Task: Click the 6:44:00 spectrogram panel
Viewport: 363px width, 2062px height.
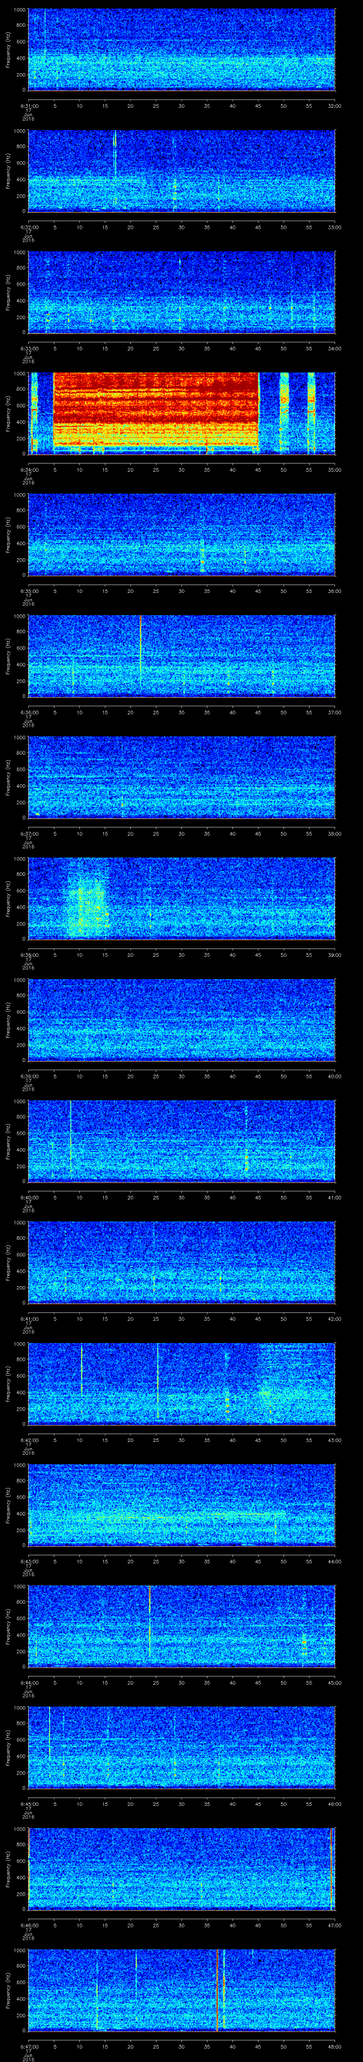Action: coord(182,1627)
